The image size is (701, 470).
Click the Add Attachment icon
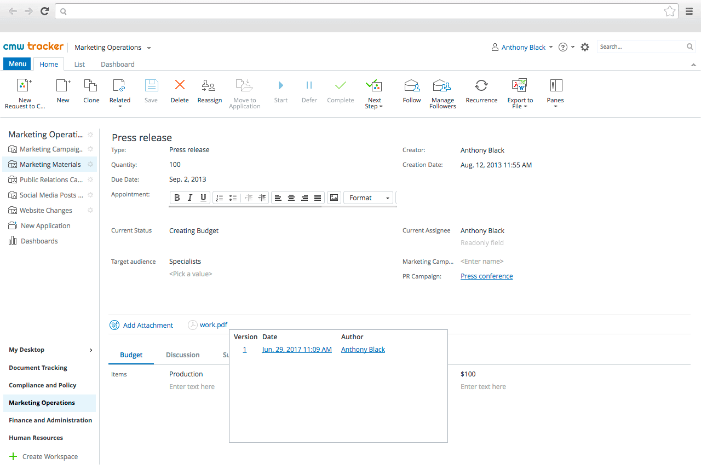[x=114, y=325]
